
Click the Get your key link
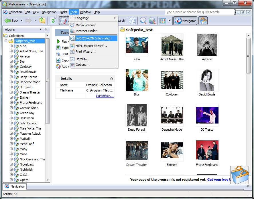pos(219,180)
